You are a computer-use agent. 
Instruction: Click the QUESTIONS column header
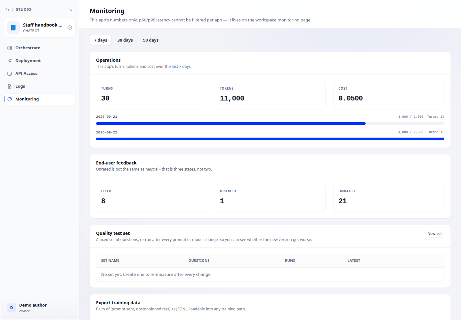point(199,260)
